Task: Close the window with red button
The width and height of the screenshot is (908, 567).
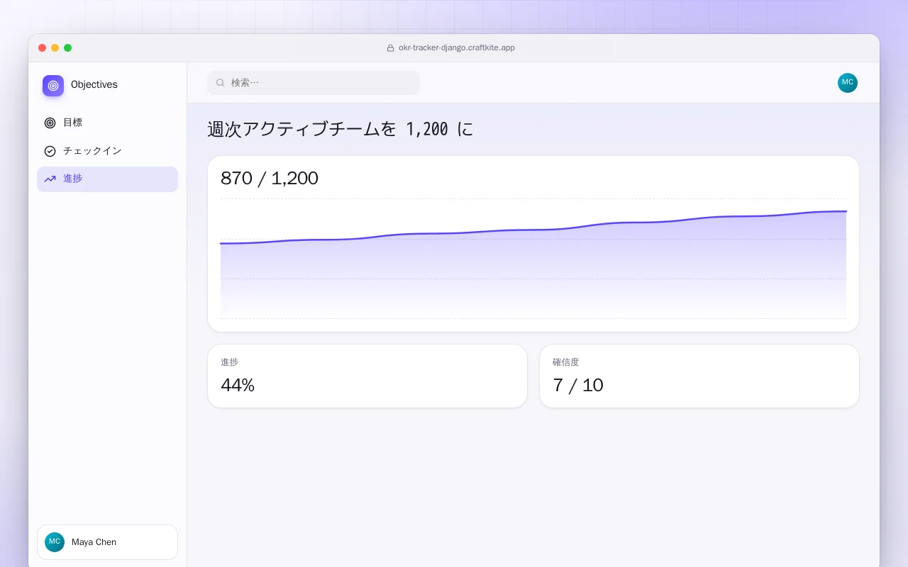Action: 43,48
